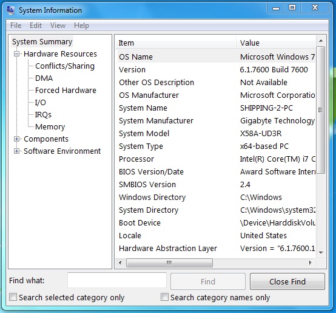The height and width of the screenshot is (313, 336).
Task: Click the value 6.1.7600 Build 7600
Action: pos(274,69)
